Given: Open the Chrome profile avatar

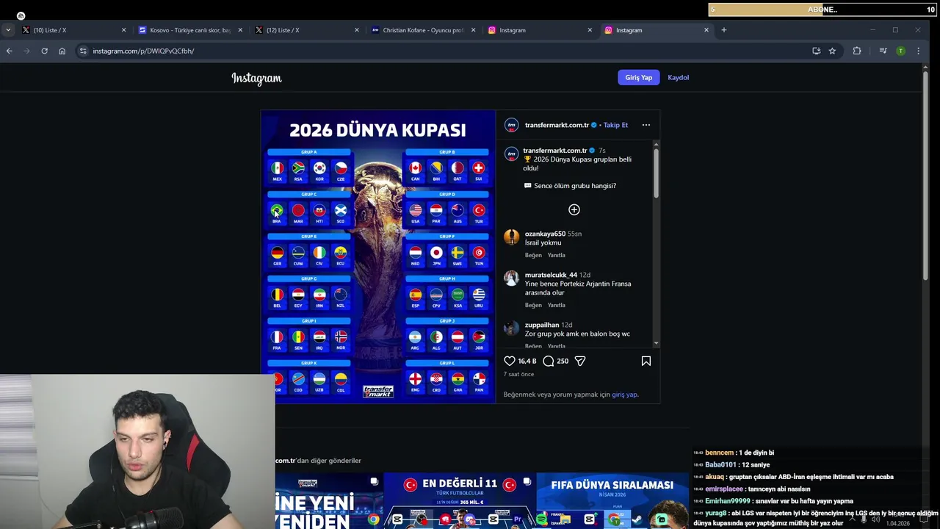Looking at the screenshot, I should point(900,51).
